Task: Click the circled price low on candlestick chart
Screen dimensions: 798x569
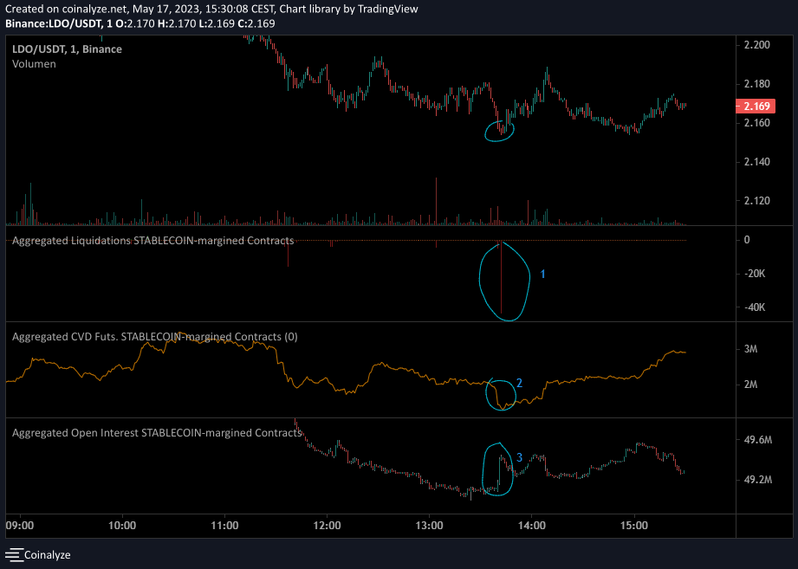Action: coord(501,131)
